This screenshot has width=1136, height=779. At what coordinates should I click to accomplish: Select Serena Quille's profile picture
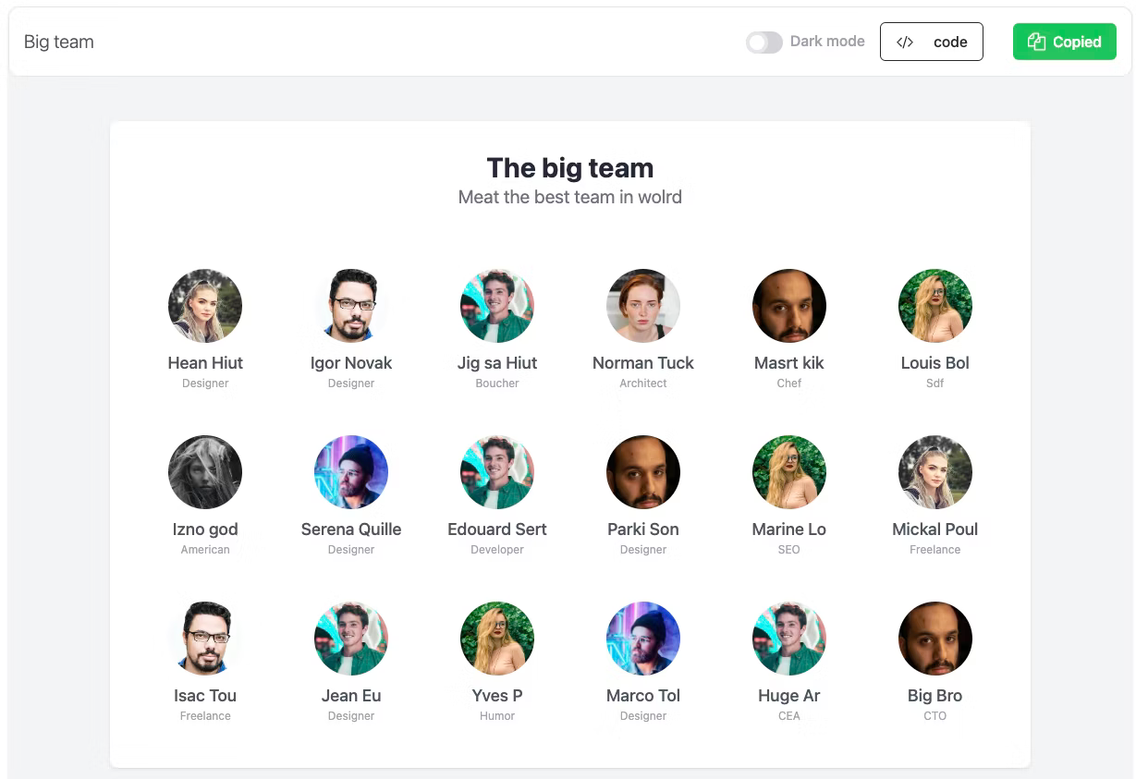pos(351,472)
